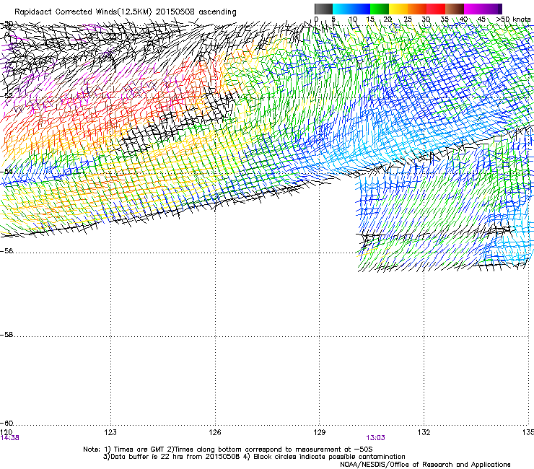
Task: Click the '-56' latitude axis label
Action: (x=6, y=251)
